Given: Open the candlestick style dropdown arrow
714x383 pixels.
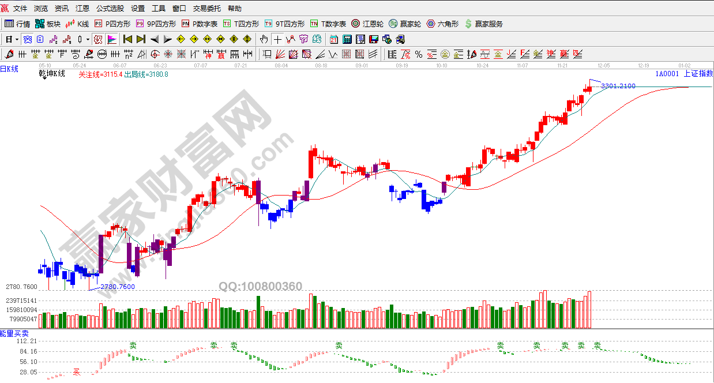Looking at the screenshot, I should (x=88, y=39).
